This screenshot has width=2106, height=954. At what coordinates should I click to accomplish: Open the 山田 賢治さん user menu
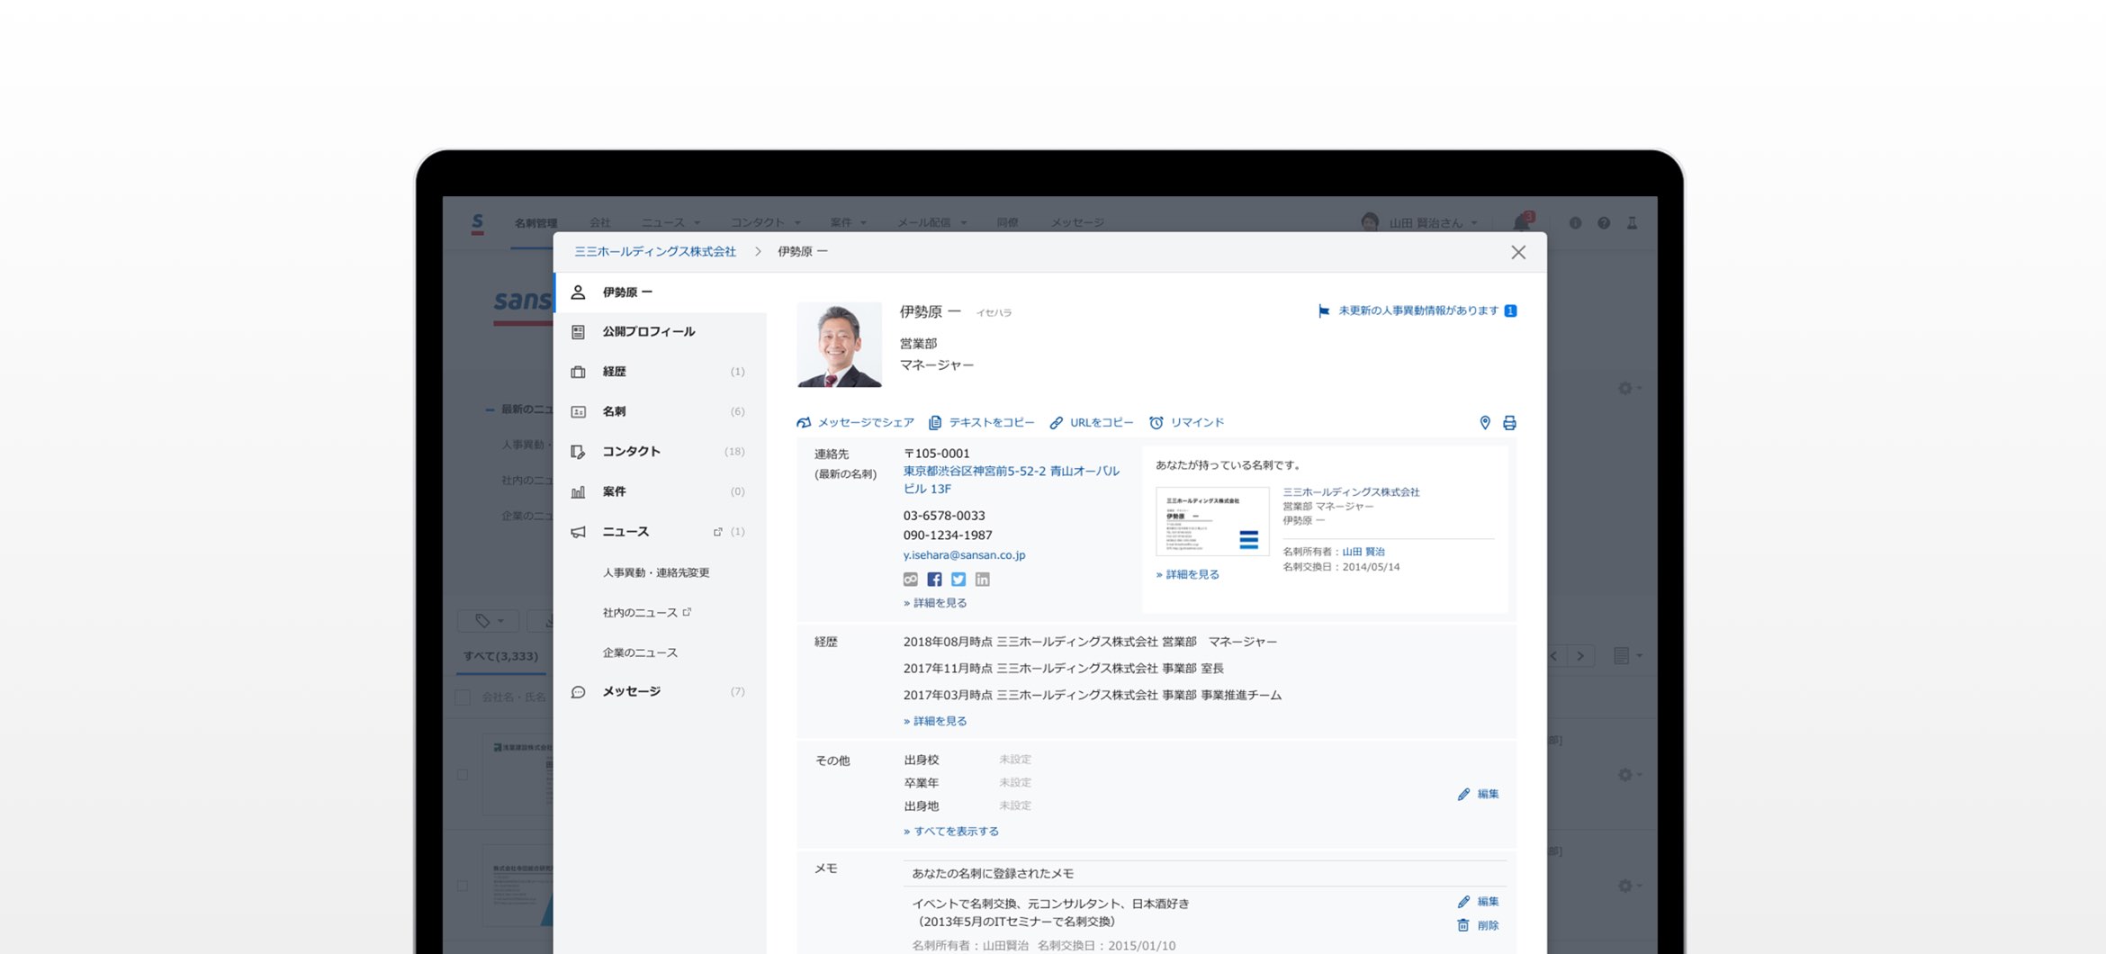click(1420, 223)
